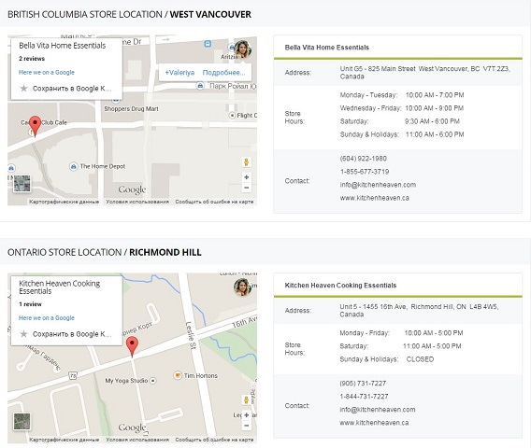Click phone number 1-855-677-3719
Screen dimensions: 531x448
point(365,172)
